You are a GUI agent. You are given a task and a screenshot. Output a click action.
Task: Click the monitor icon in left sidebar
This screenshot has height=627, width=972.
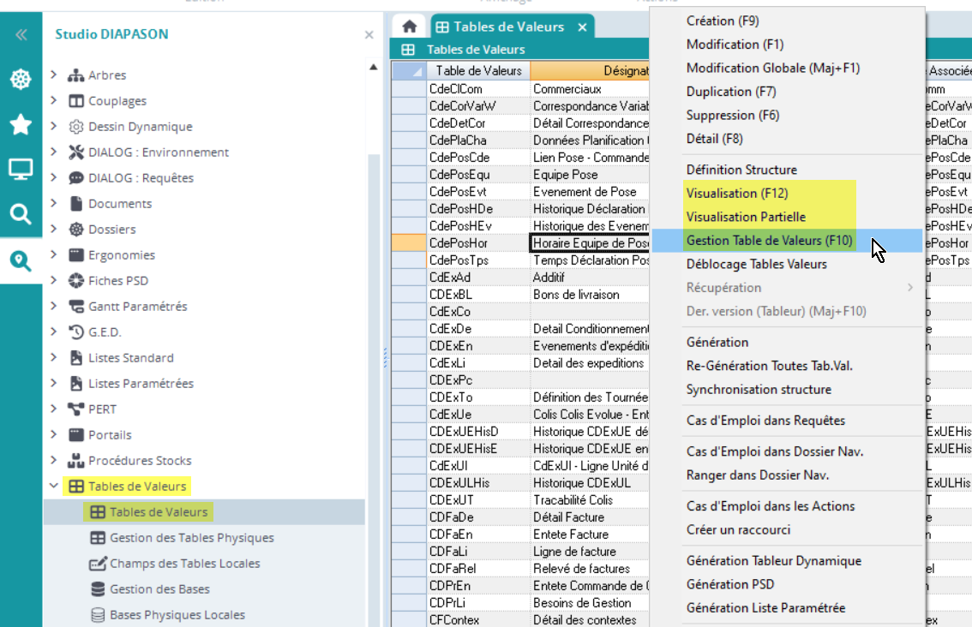pos(21,169)
